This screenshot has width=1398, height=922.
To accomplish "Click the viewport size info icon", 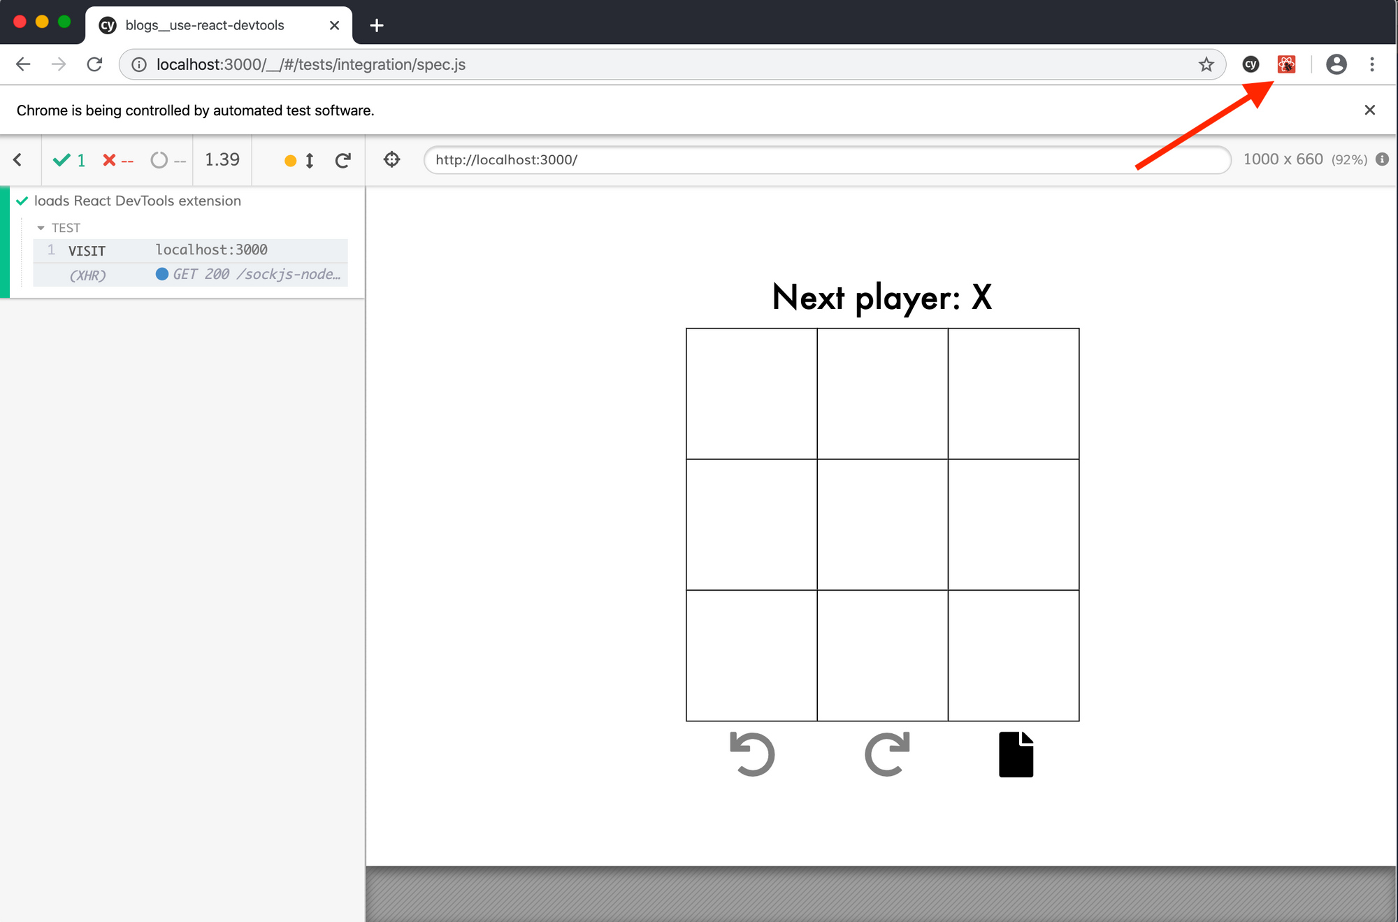I will tap(1382, 159).
